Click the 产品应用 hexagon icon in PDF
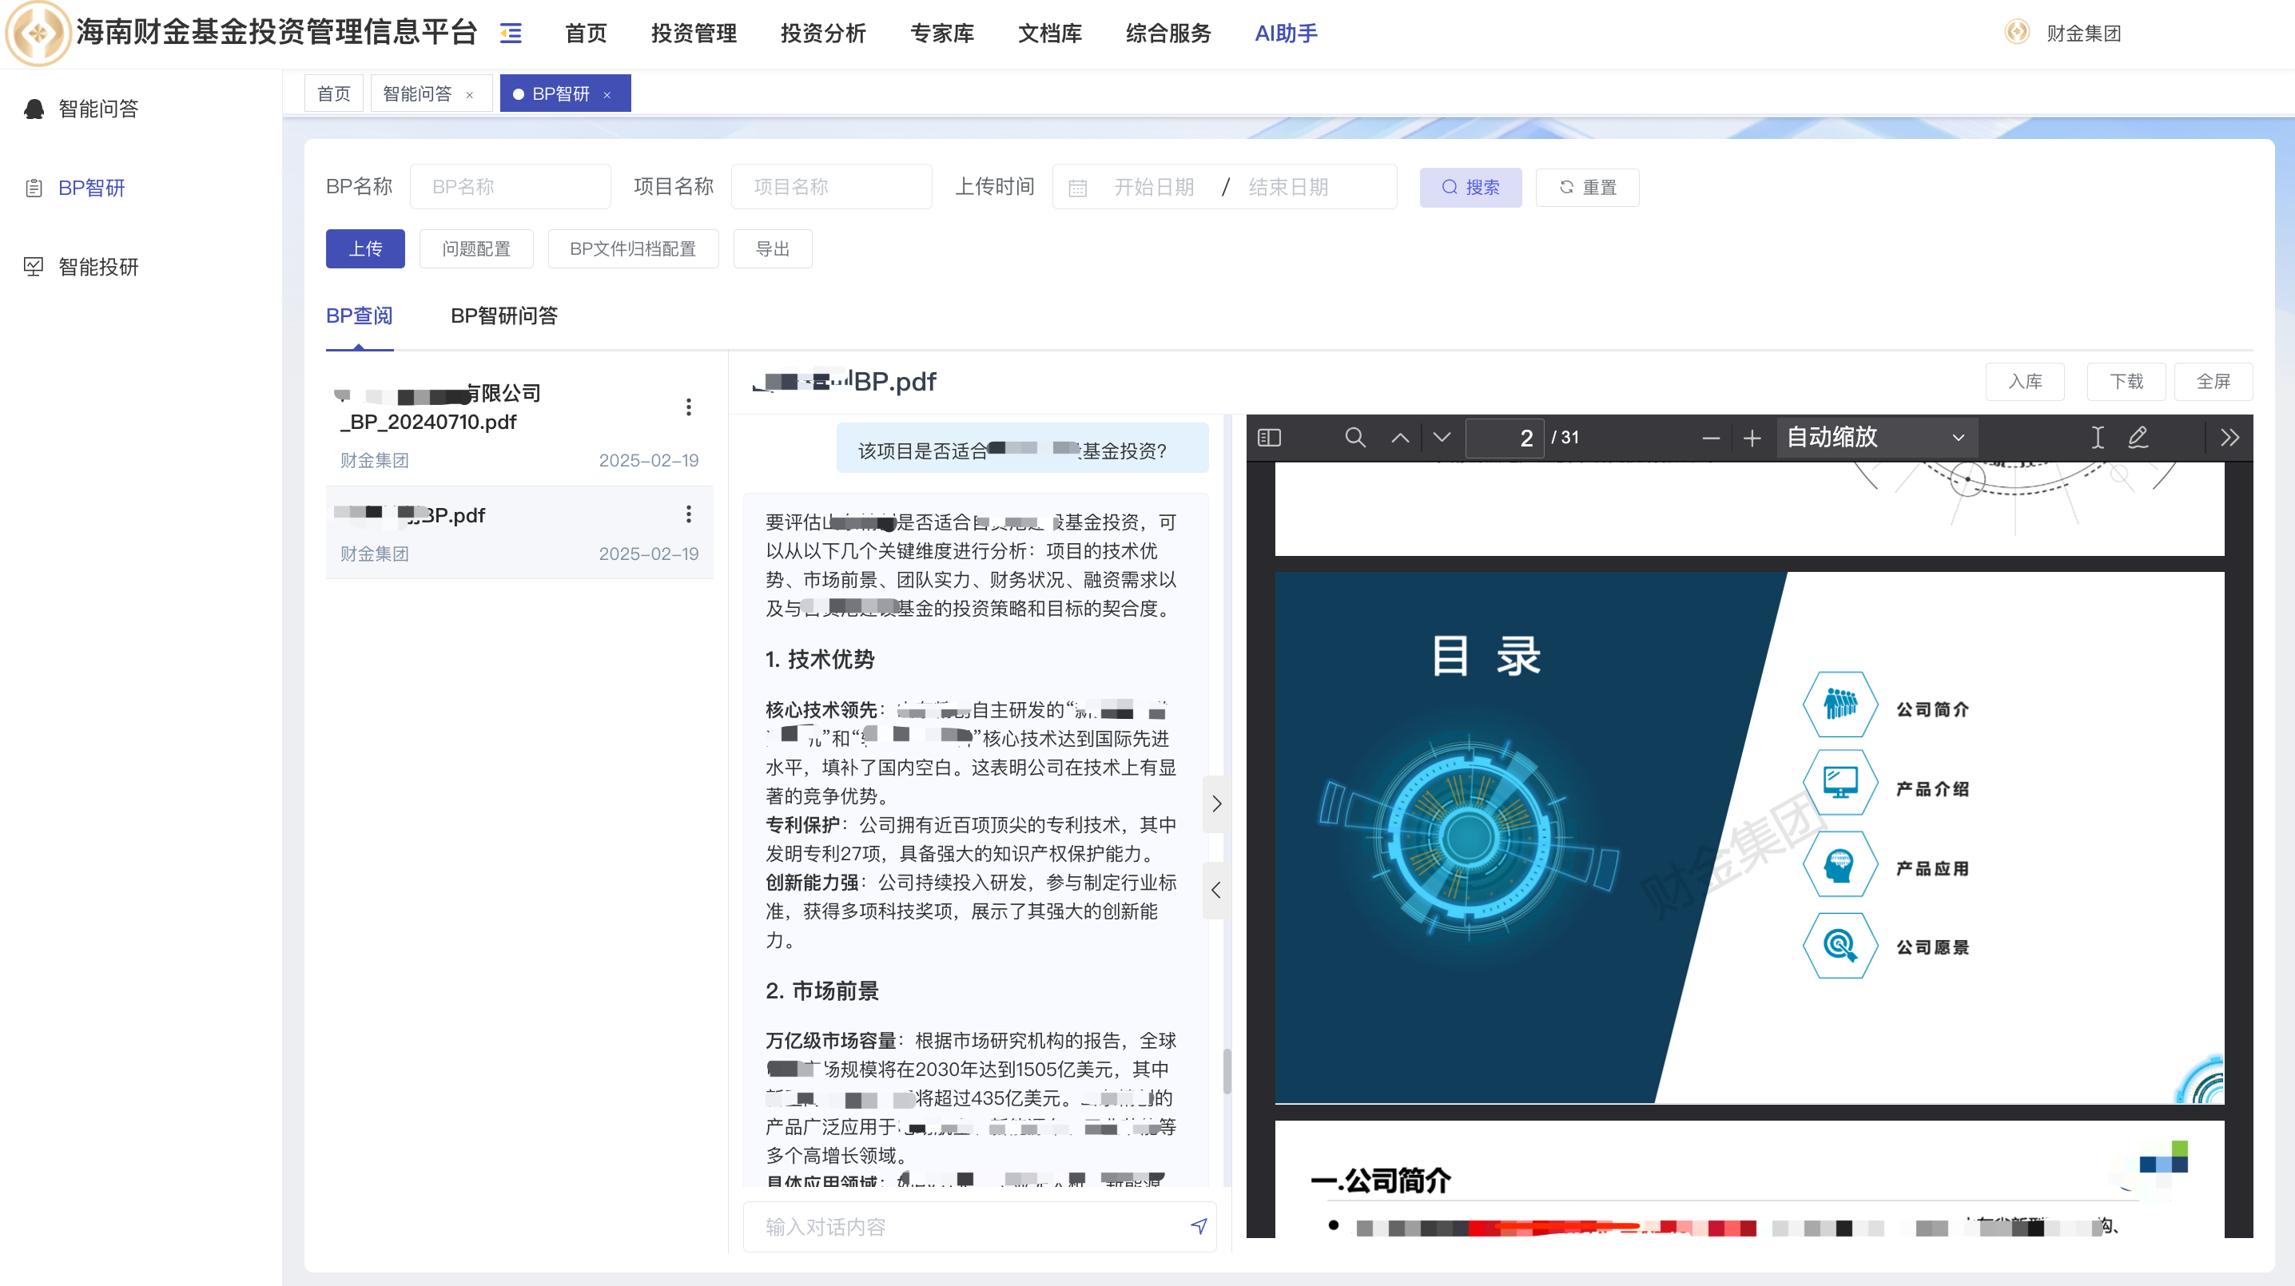 point(1840,864)
